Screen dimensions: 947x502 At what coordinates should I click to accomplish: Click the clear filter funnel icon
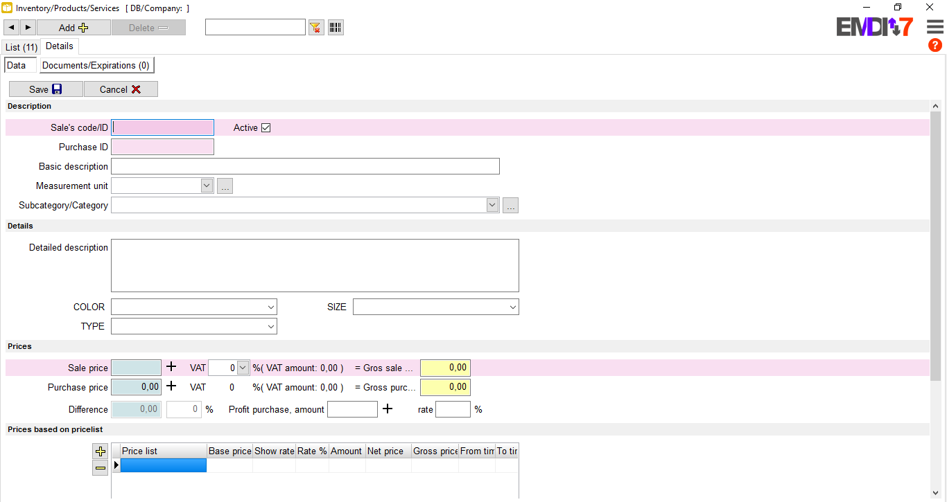point(316,28)
